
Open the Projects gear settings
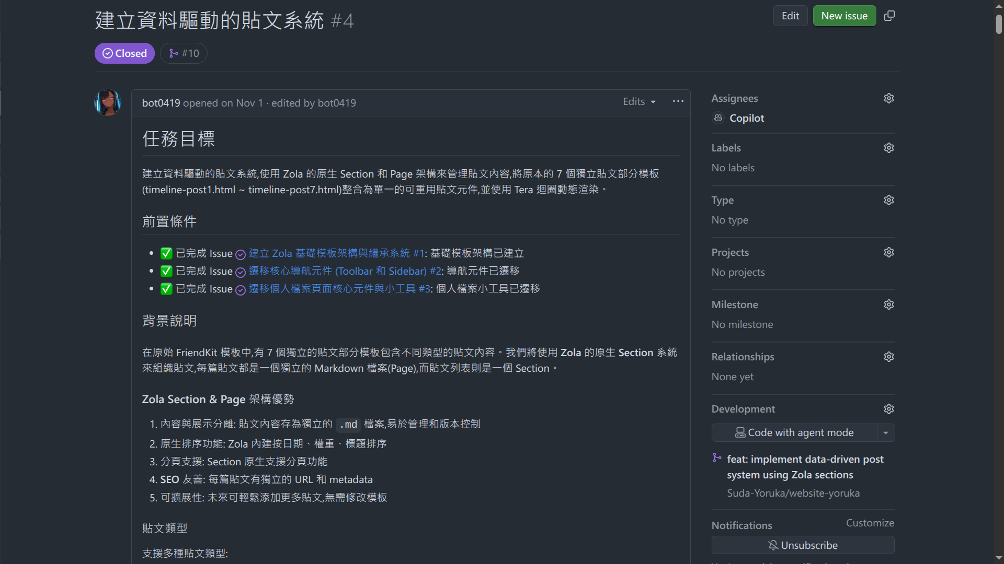tap(888, 252)
